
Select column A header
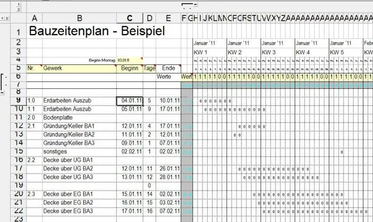pos(35,18)
